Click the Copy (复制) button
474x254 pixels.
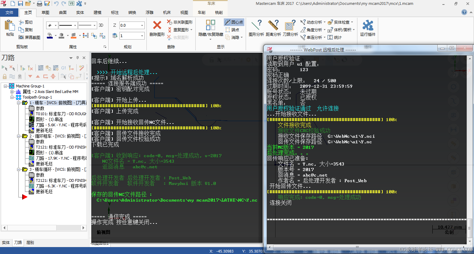(26, 30)
